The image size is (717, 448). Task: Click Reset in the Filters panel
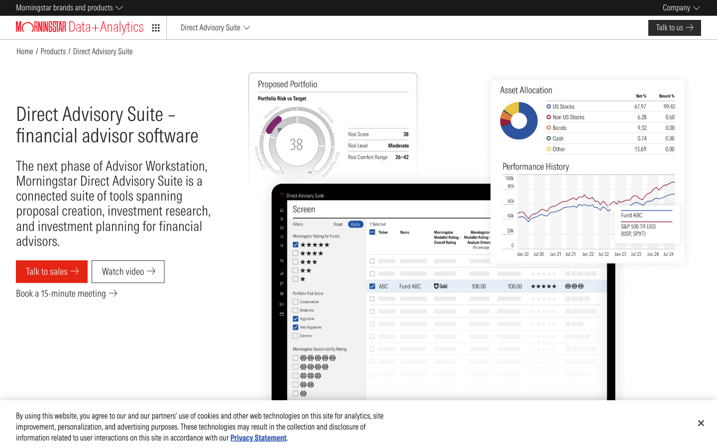pos(338,224)
